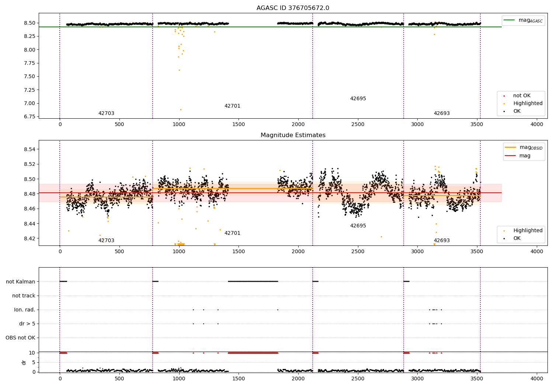This screenshot has width=553, height=387.
Task: Click the 6.75 y-axis tick label
Action: coord(29,117)
